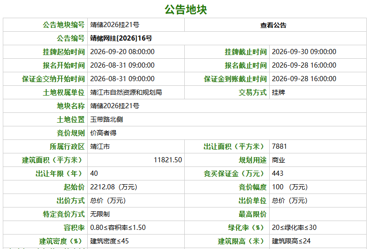
Task: Click land owner 靖江市自然资源和规划局
Action: coord(126,92)
